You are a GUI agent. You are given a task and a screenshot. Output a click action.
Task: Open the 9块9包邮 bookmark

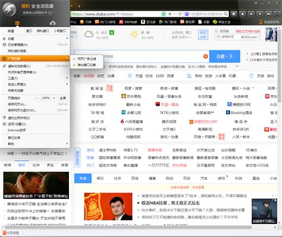point(129,22)
